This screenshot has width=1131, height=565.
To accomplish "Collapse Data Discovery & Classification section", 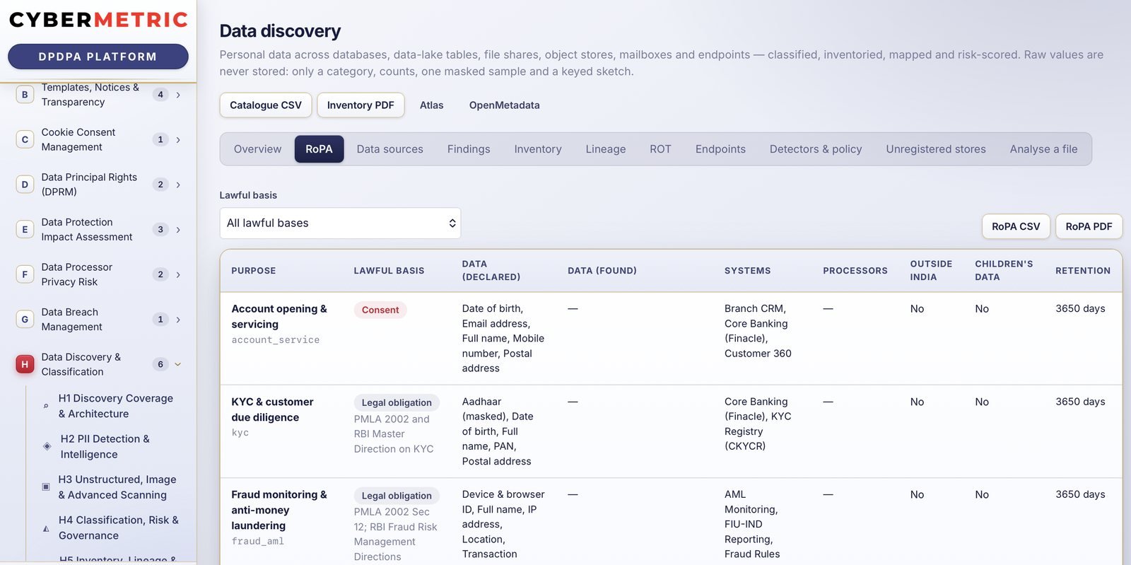I will point(178,364).
